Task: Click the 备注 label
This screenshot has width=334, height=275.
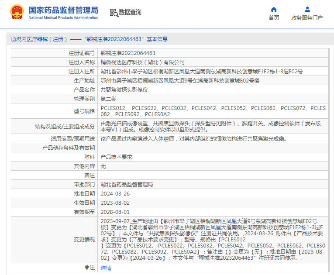Action: [90, 175]
